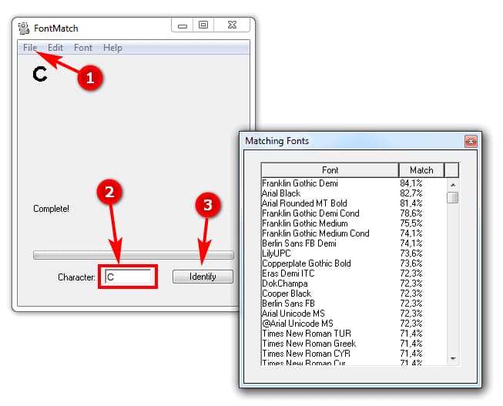Screen dimensions: 503x406
Task: Click the Identify button
Action: [203, 277]
